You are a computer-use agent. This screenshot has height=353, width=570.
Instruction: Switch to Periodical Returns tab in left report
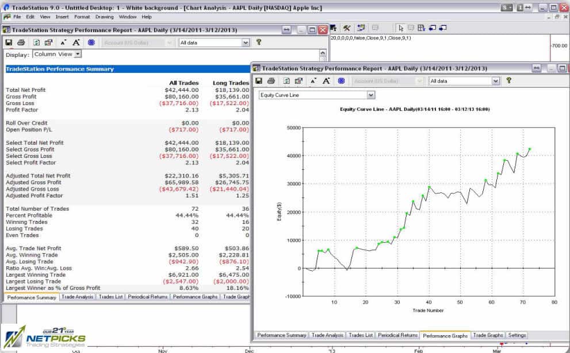click(x=148, y=297)
